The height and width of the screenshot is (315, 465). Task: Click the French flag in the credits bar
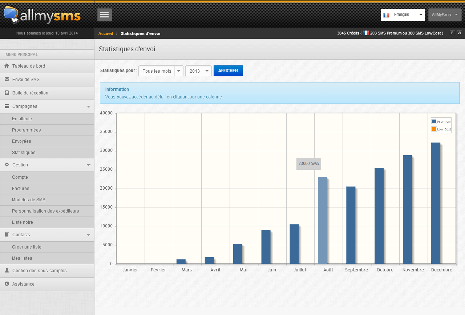(x=366, y=33)
